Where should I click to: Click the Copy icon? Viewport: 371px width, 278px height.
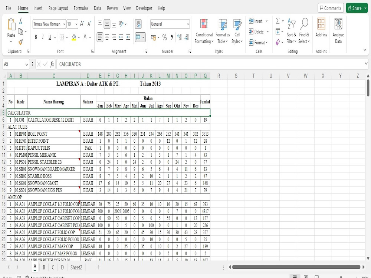click(x=21, y=32)
